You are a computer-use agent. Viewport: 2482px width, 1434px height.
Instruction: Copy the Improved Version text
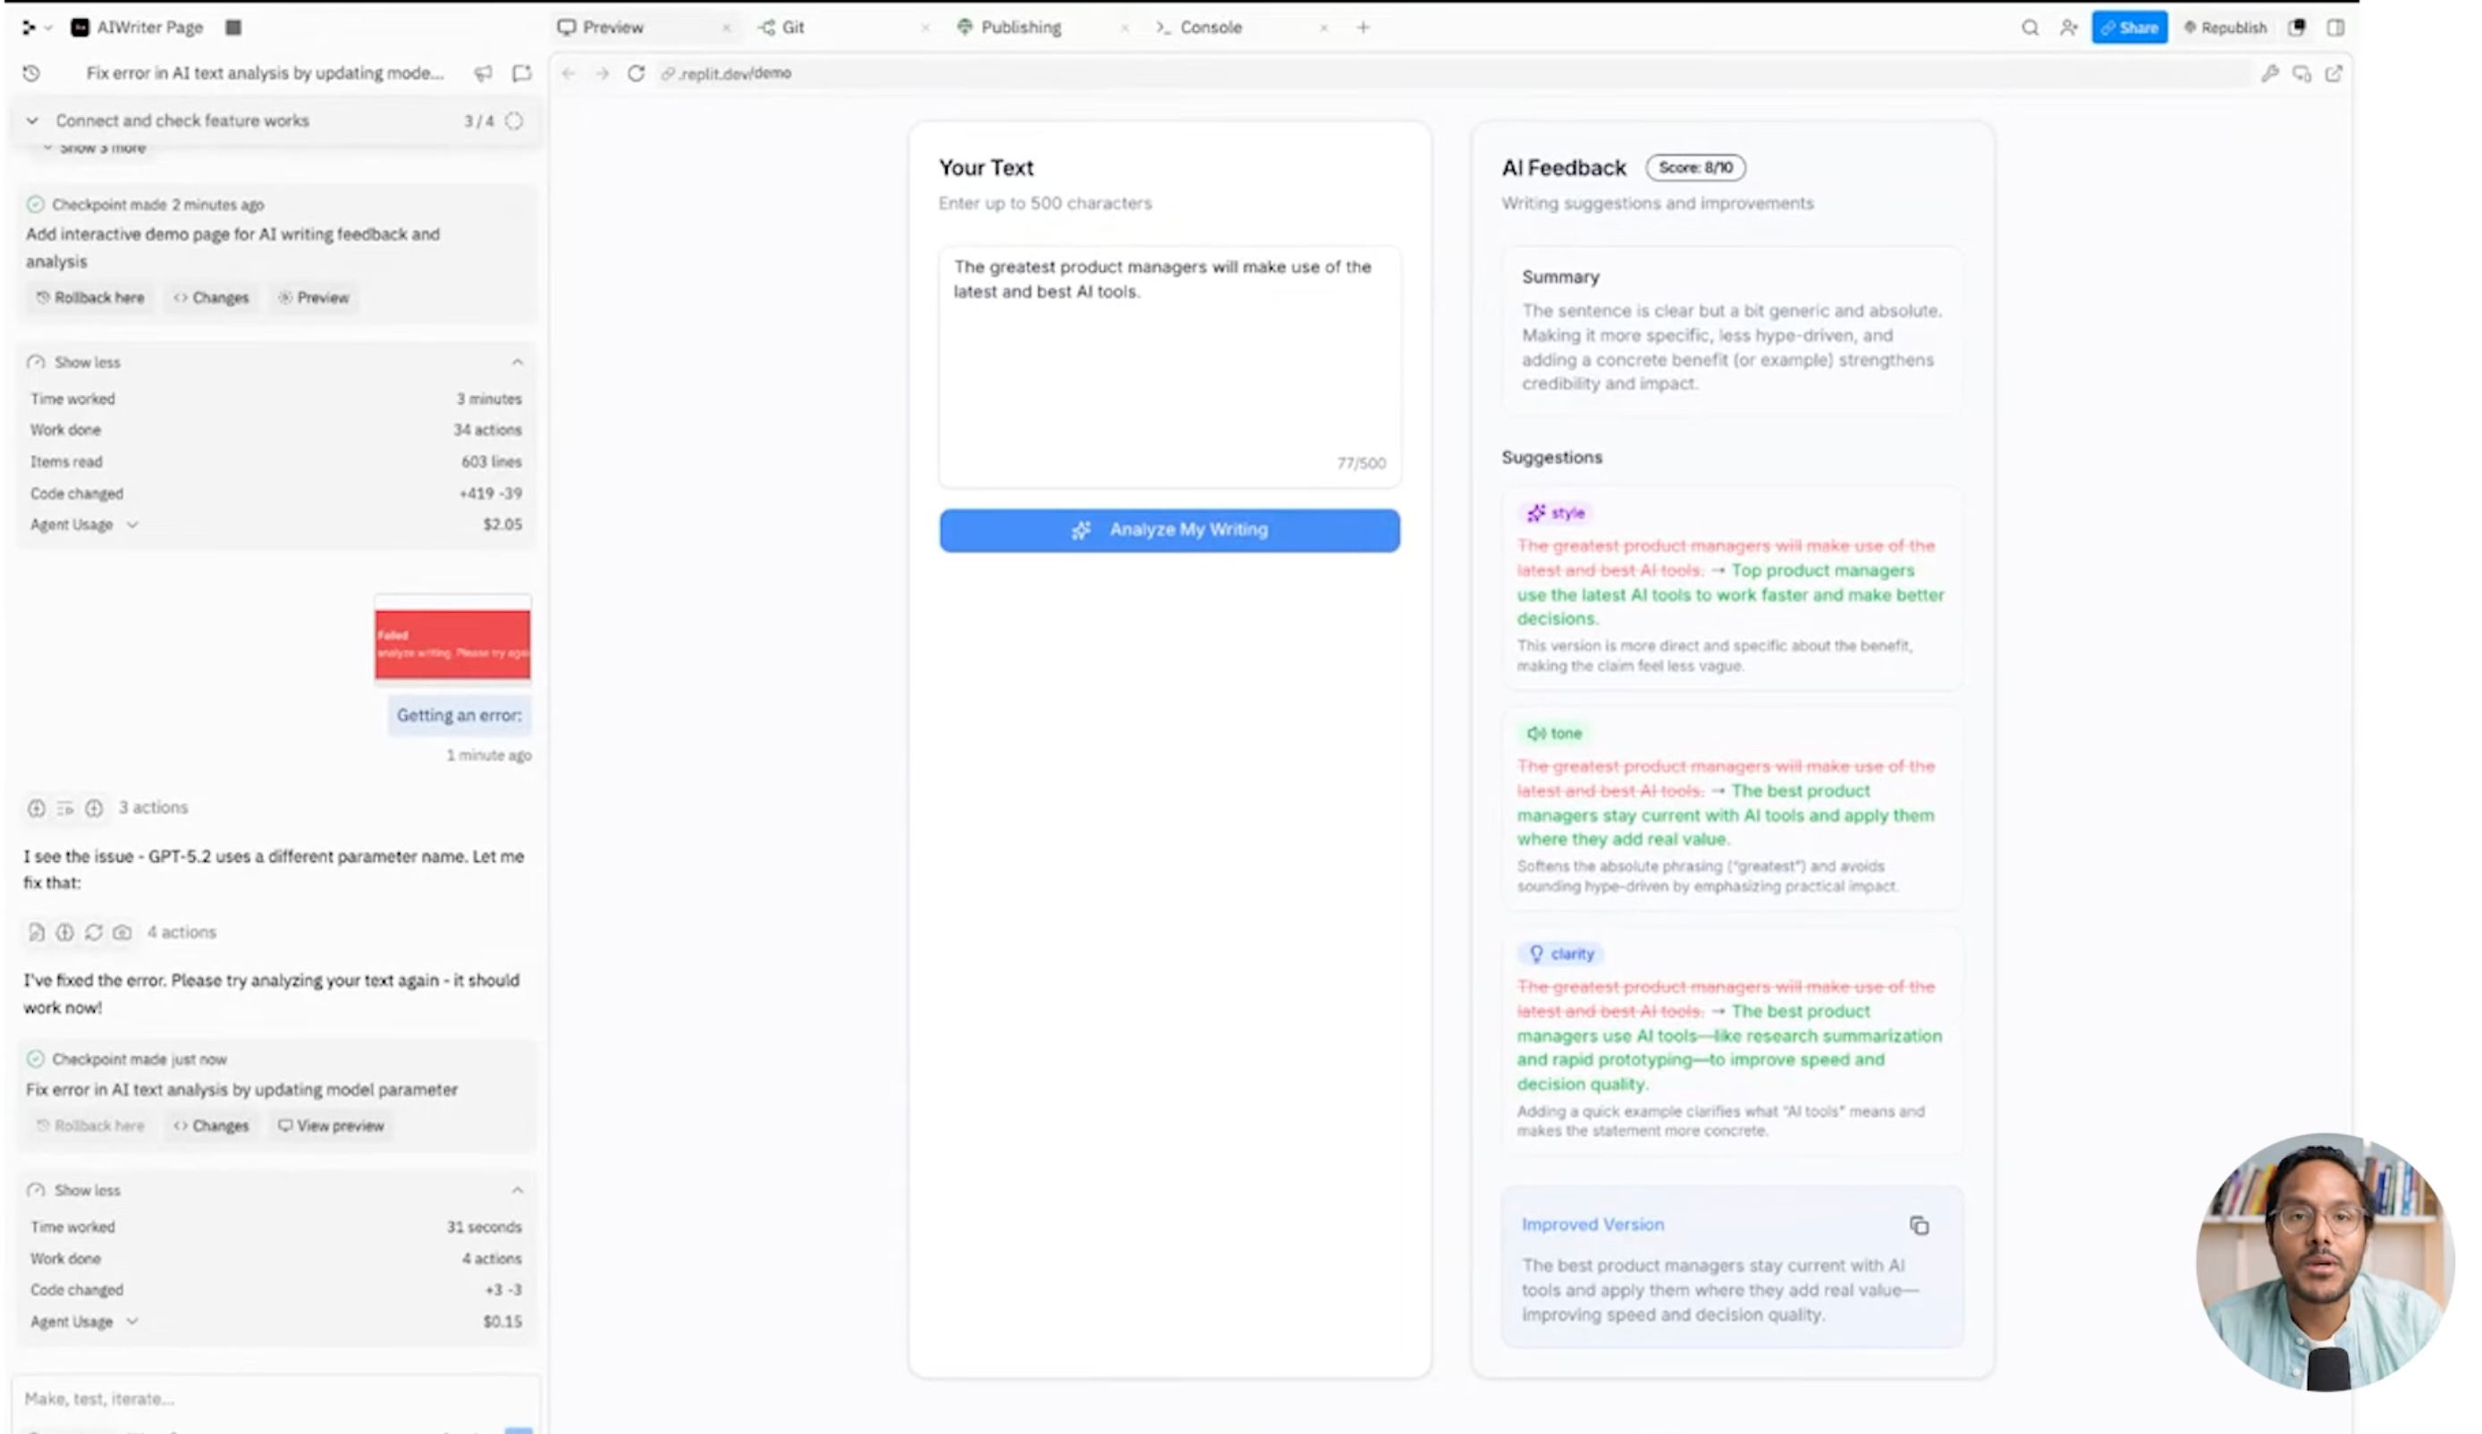(1919, 1225)
